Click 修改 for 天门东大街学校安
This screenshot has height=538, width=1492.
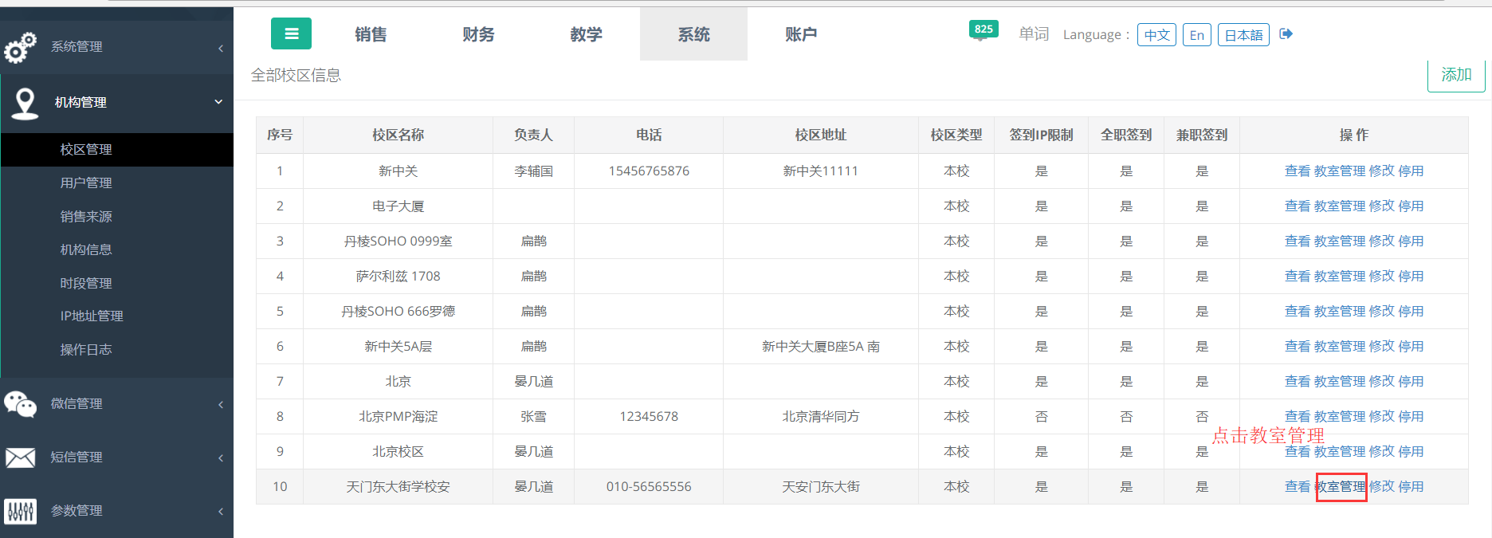pyautogui.click(x=1382, y=487)
